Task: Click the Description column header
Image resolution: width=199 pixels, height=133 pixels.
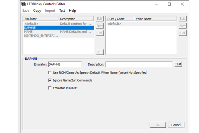Action: click(x=76, y=19)
